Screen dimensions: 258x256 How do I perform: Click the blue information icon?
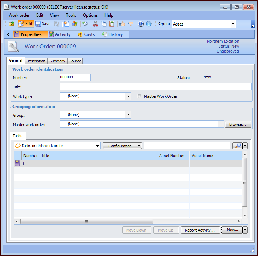click(x=149, y=24)
